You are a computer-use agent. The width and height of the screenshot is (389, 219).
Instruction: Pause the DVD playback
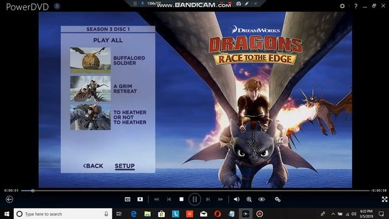(194, 200)
